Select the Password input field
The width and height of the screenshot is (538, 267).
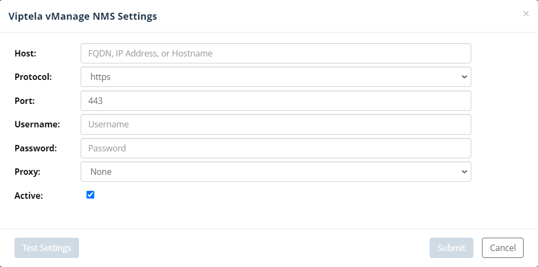point(275,148)
